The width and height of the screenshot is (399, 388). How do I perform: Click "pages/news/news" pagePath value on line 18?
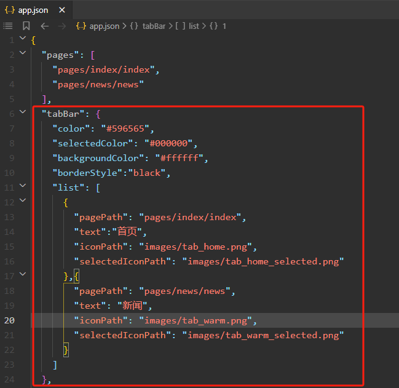(185, 291)
